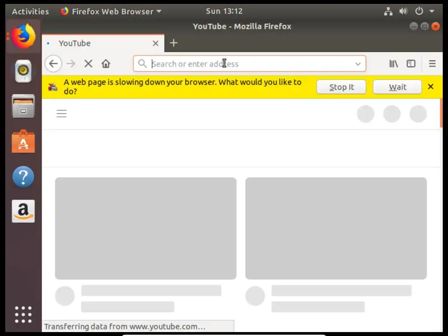Open Ubuntu Software from the dock
448x336 pixels.
(24, 141)
